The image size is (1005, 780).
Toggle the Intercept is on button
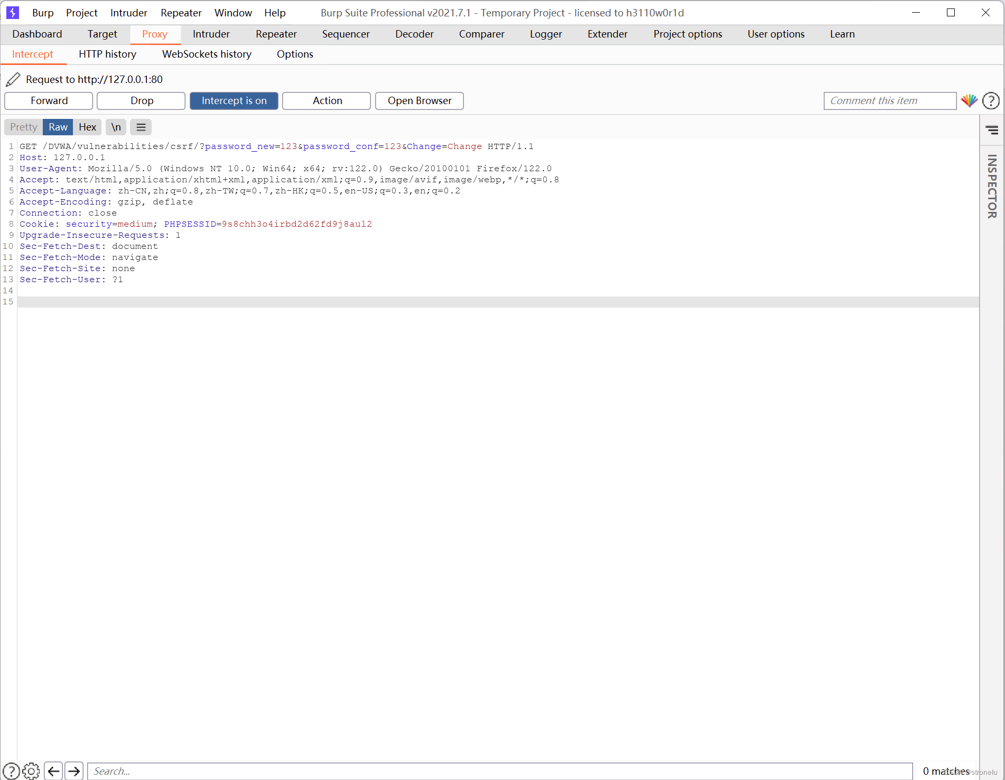point(234,100)
